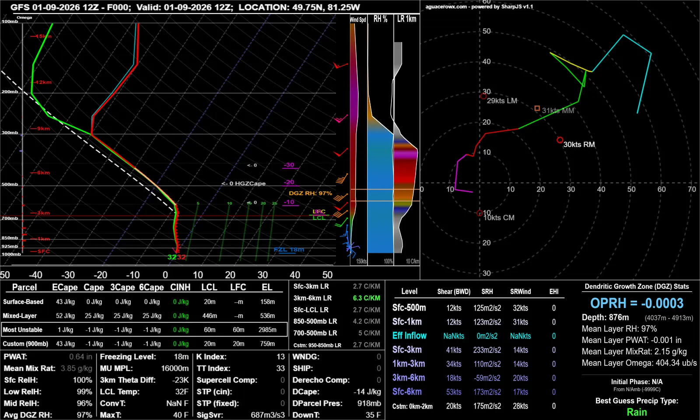Click the Sfc-500m shear row label
The image size is (700, 420).
[409, 308]
